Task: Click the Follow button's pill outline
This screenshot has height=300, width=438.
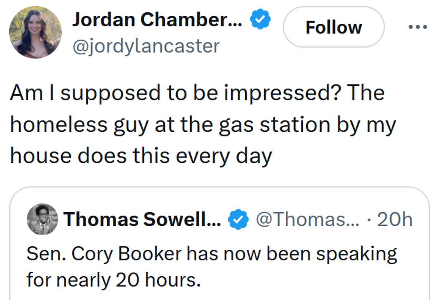Action: [x=334, y=26]
